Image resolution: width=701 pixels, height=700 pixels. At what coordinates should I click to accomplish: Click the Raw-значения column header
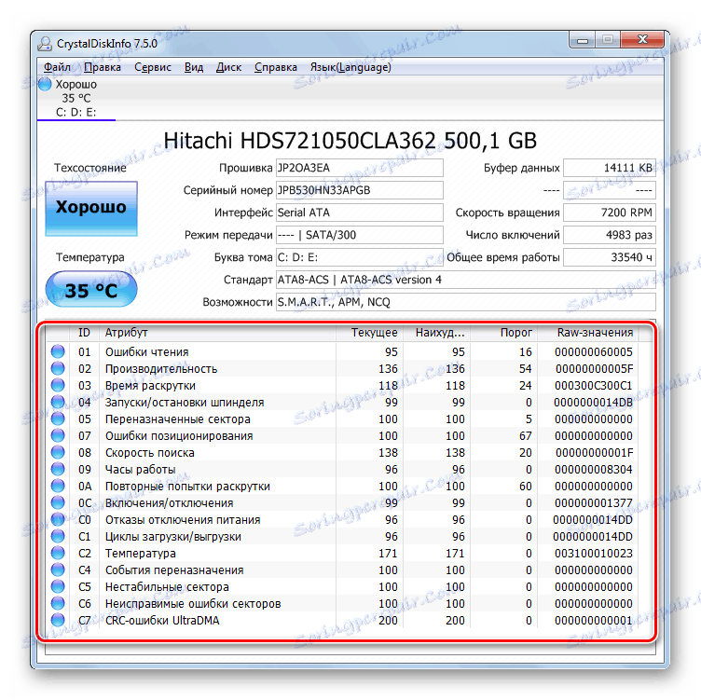[588, 333]
